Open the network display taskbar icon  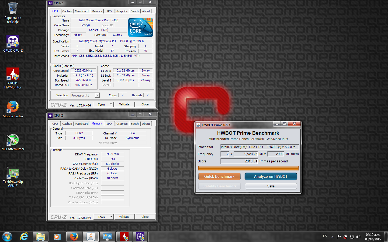pos(108,237)
